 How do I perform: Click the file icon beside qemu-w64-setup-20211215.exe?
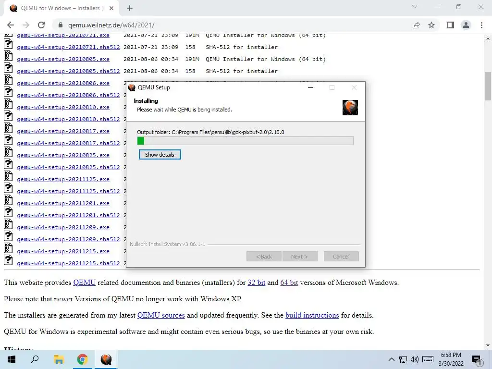[x=8, y=248]
